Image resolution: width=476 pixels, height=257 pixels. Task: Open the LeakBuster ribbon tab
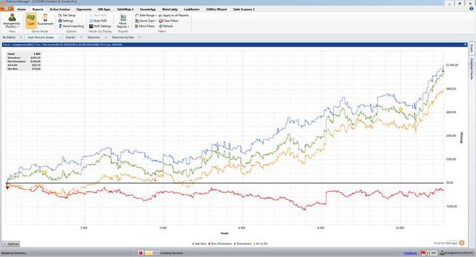pos(192,9)
